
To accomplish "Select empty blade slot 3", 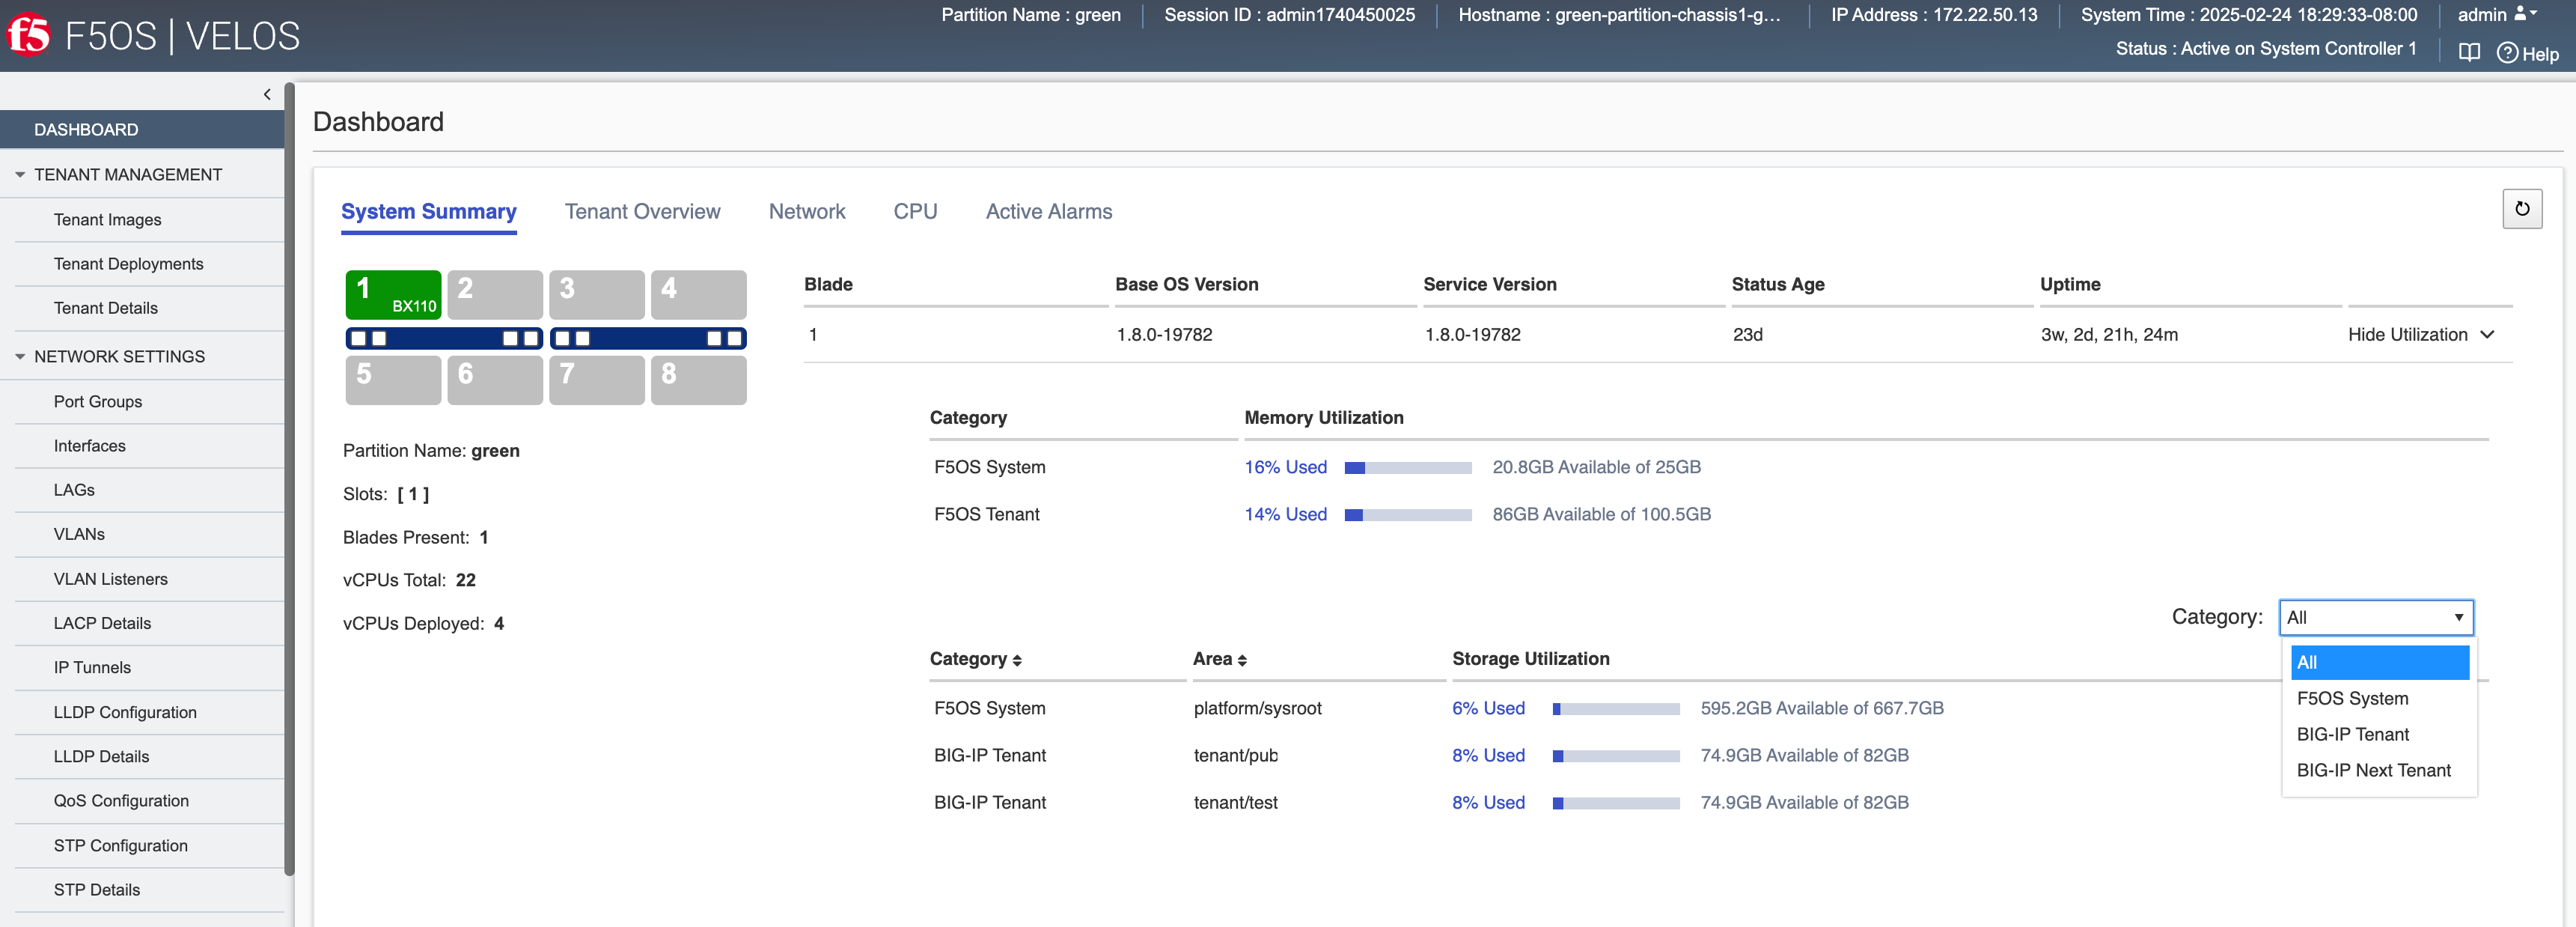I will coord(597,294).
